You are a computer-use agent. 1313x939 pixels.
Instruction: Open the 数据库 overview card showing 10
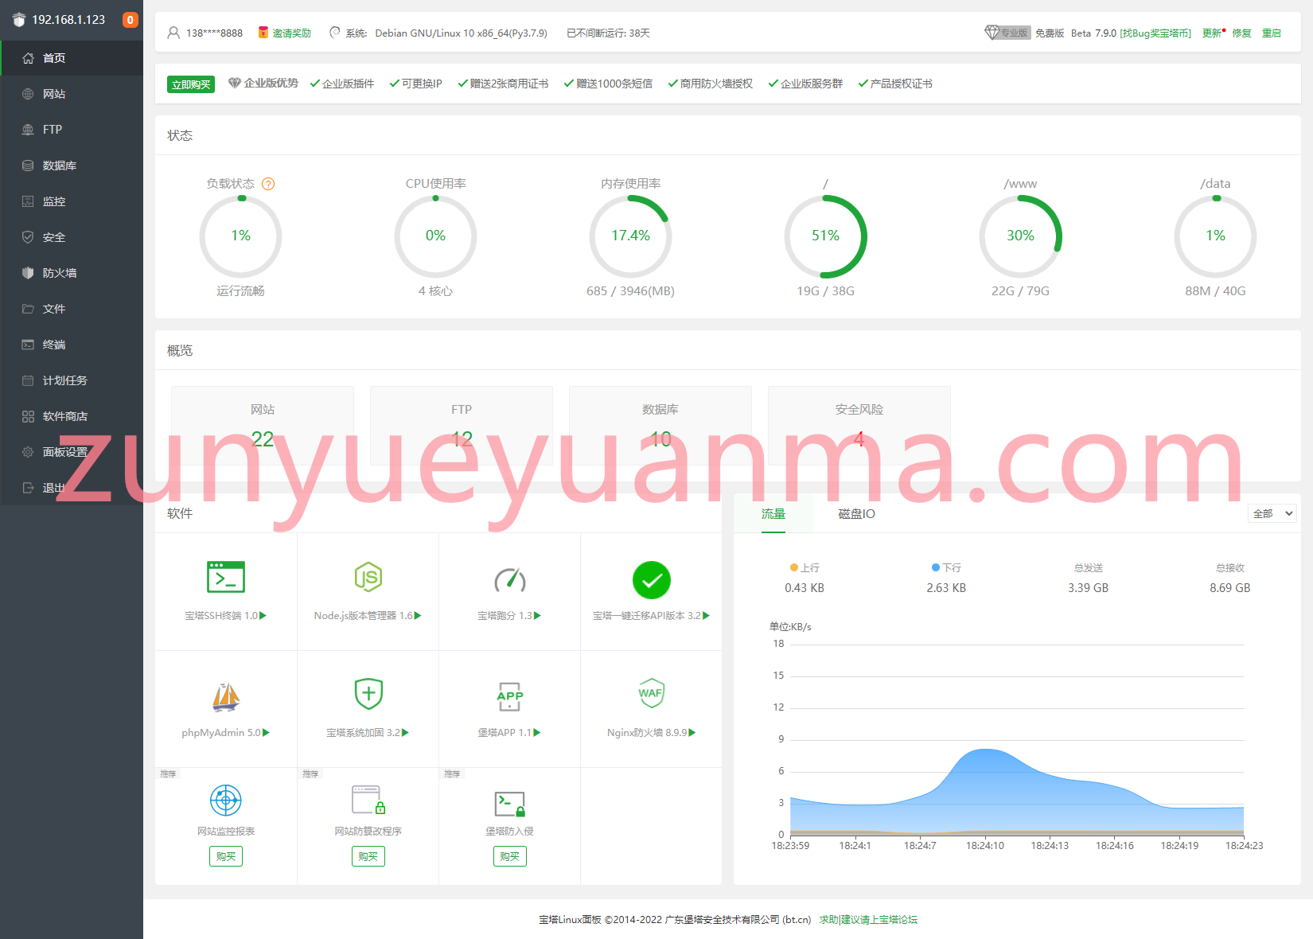660,426
